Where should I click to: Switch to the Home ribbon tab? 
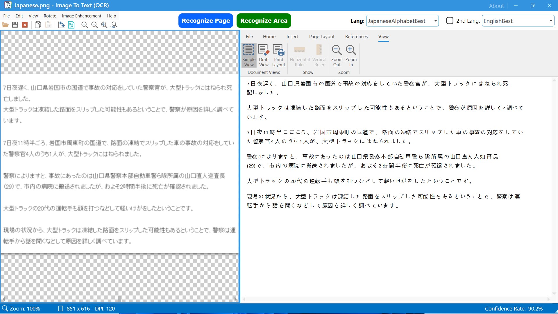pyautogui.click(x=269, y=37)
